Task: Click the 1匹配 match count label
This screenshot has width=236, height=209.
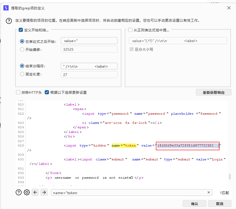Action: coord(225,193)
